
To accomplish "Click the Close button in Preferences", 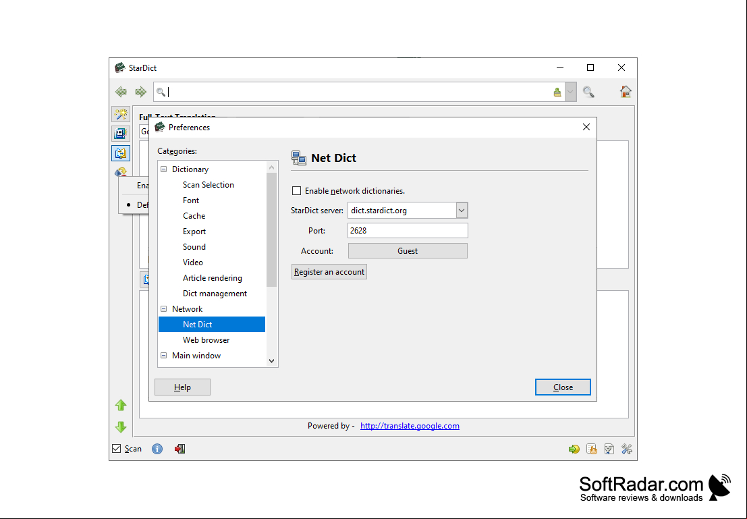I will click(563, 387).
